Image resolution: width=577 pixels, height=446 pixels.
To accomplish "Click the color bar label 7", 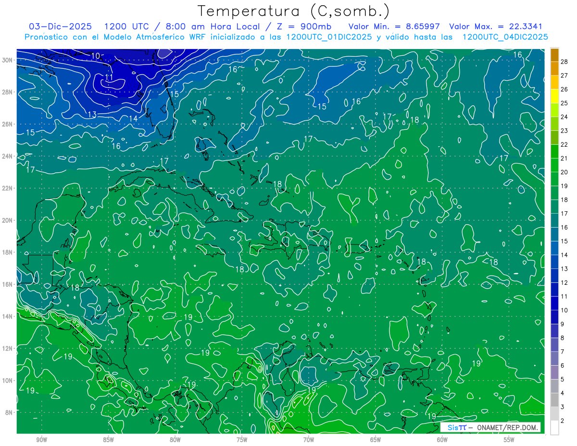I will coord(563,352).
